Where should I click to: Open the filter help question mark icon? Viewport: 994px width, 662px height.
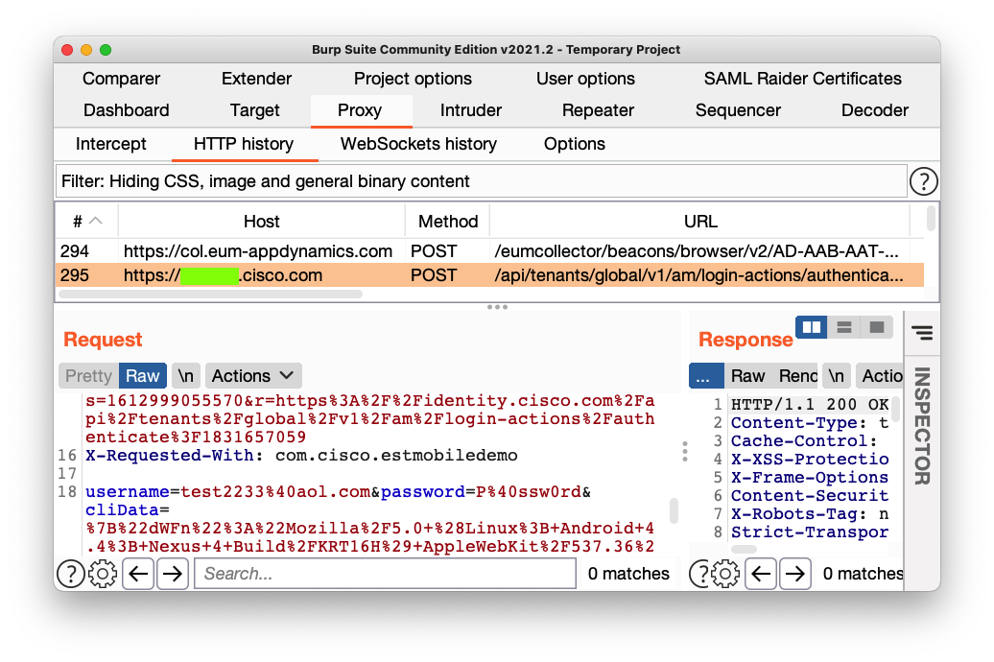point(924,181)
